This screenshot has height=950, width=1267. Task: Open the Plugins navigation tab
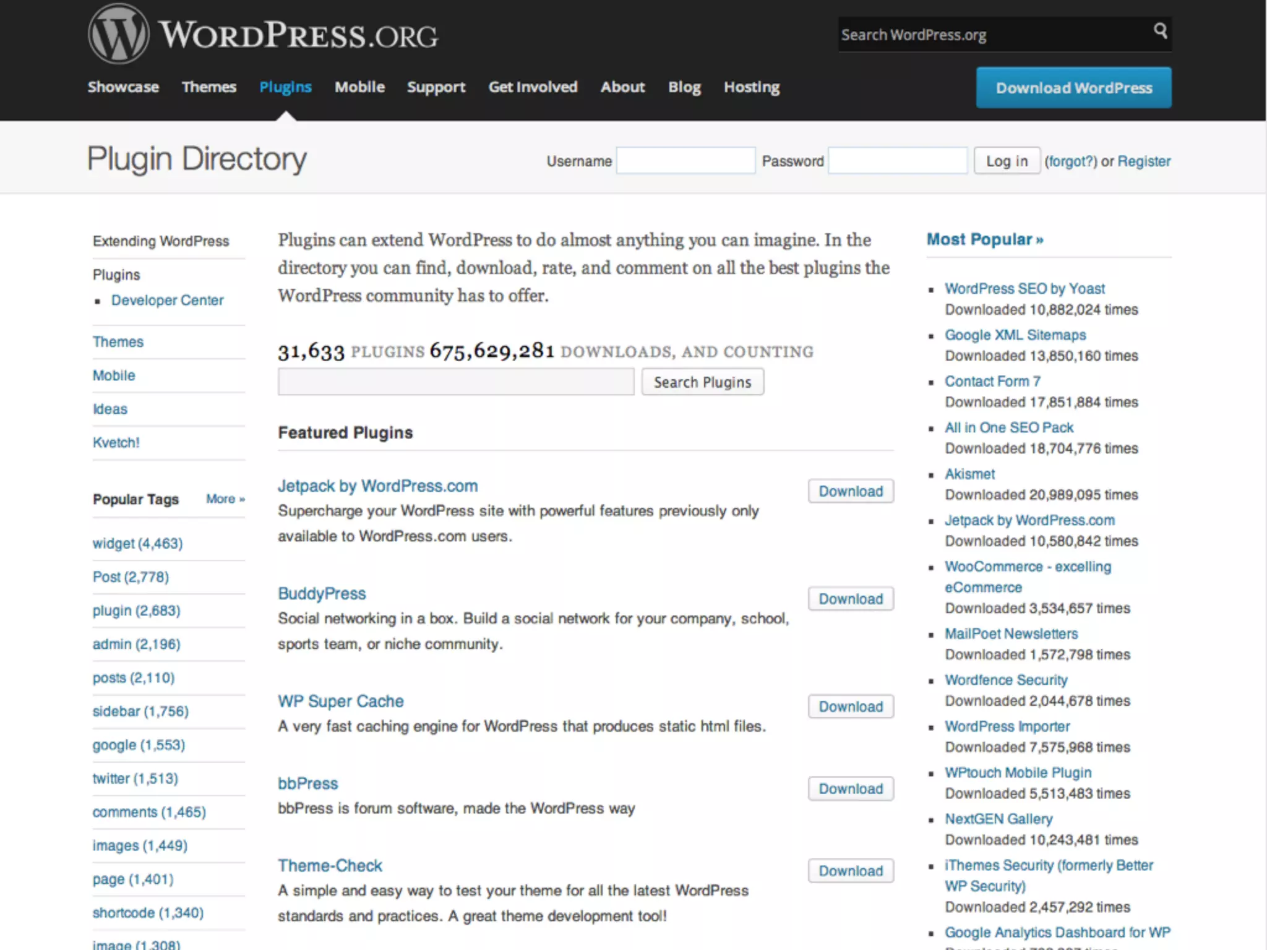click(x=285, y=87)
